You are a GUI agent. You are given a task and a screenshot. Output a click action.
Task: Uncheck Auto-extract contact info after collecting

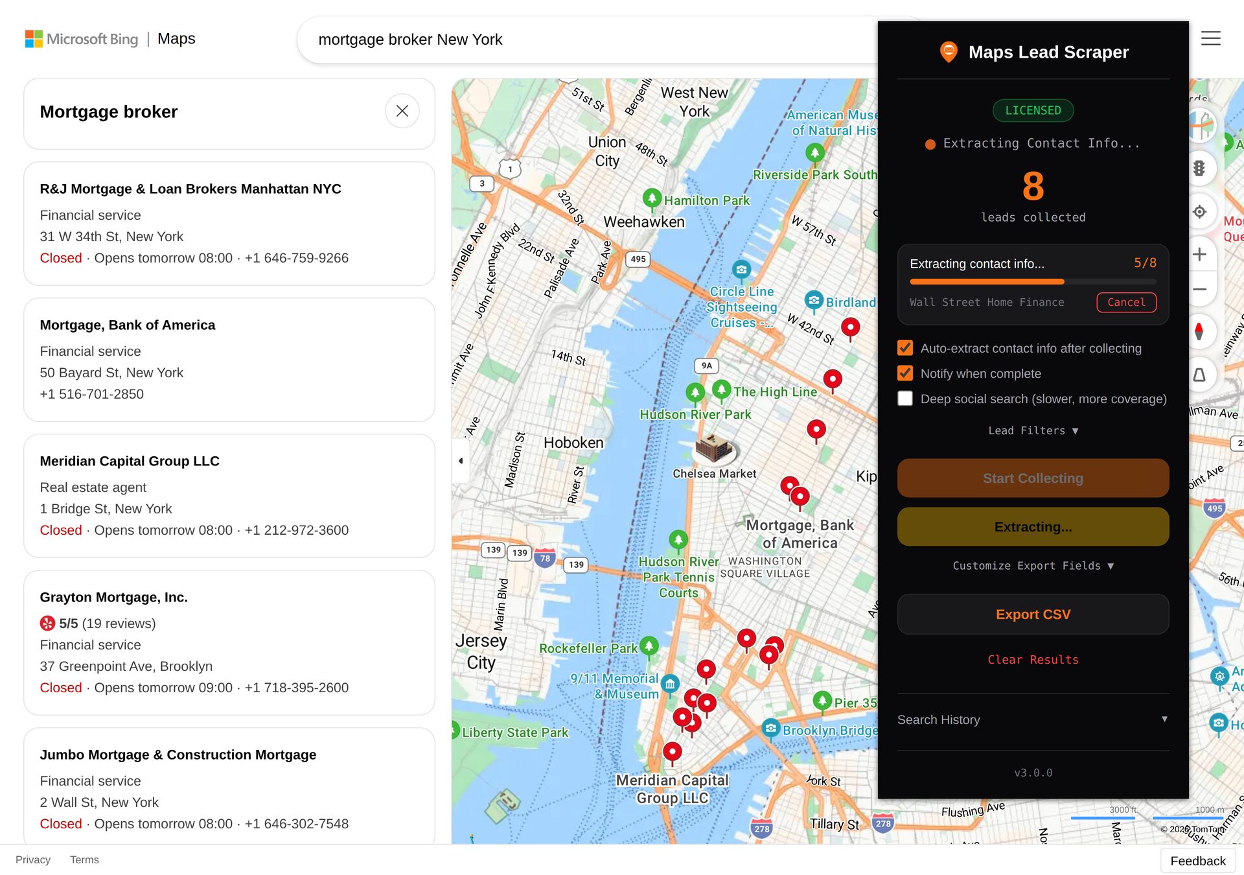(904, 348)
